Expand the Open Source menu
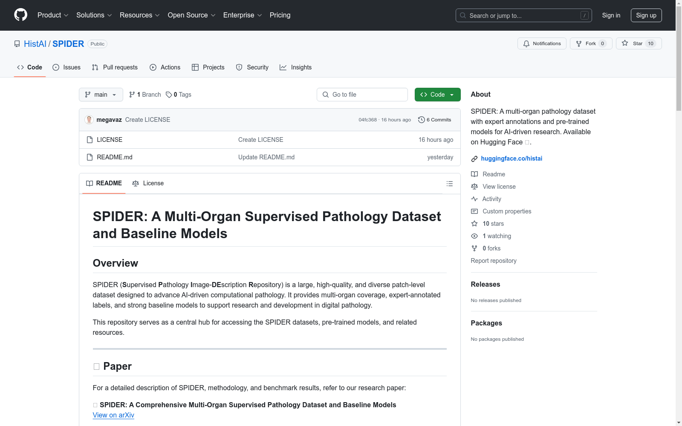The width and height of the screenshot is (682, 426). pyautogui.click(x=192, y=15)
